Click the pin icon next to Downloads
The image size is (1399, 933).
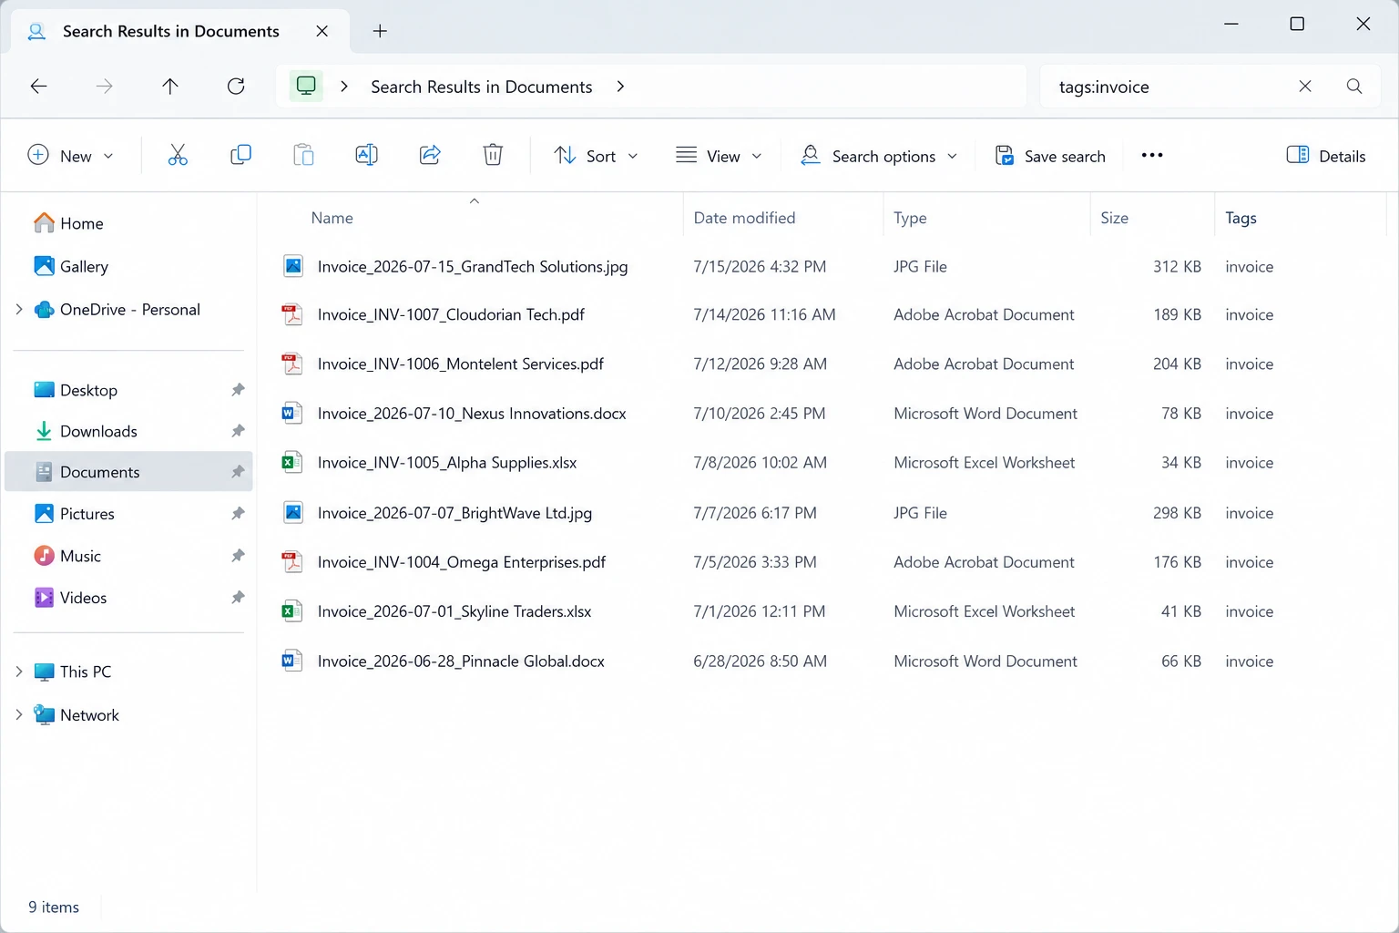click(x=238, y=431)
